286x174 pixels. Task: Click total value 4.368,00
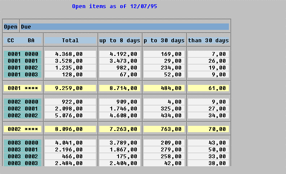coord(70,54)
